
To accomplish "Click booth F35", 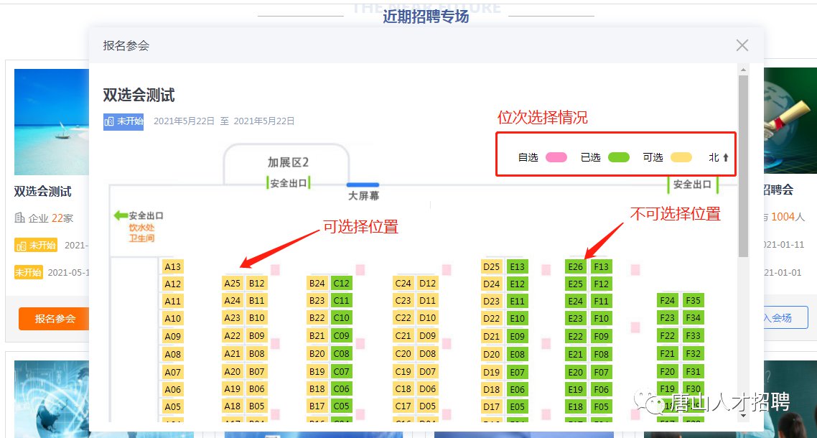I will click(x=693, y=300).
